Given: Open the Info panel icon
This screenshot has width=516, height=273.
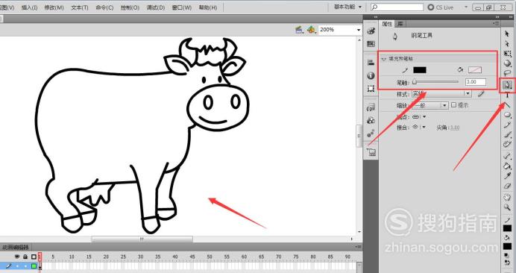Looking at the screenshot, I should (x=371, y=75).
